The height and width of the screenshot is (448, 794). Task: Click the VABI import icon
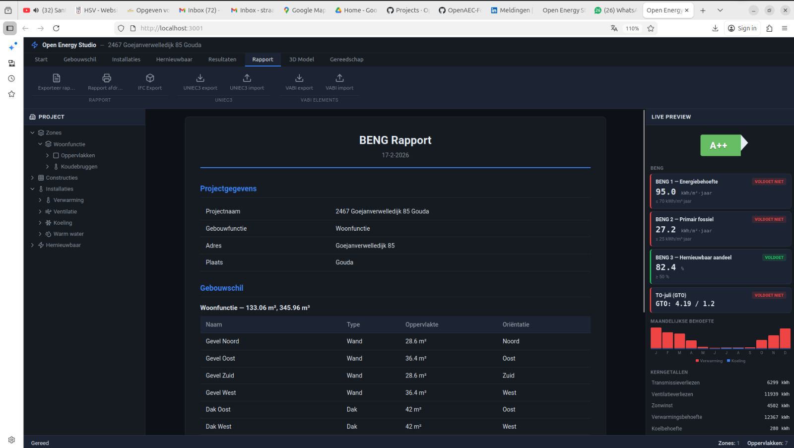[x=339, y=78]
